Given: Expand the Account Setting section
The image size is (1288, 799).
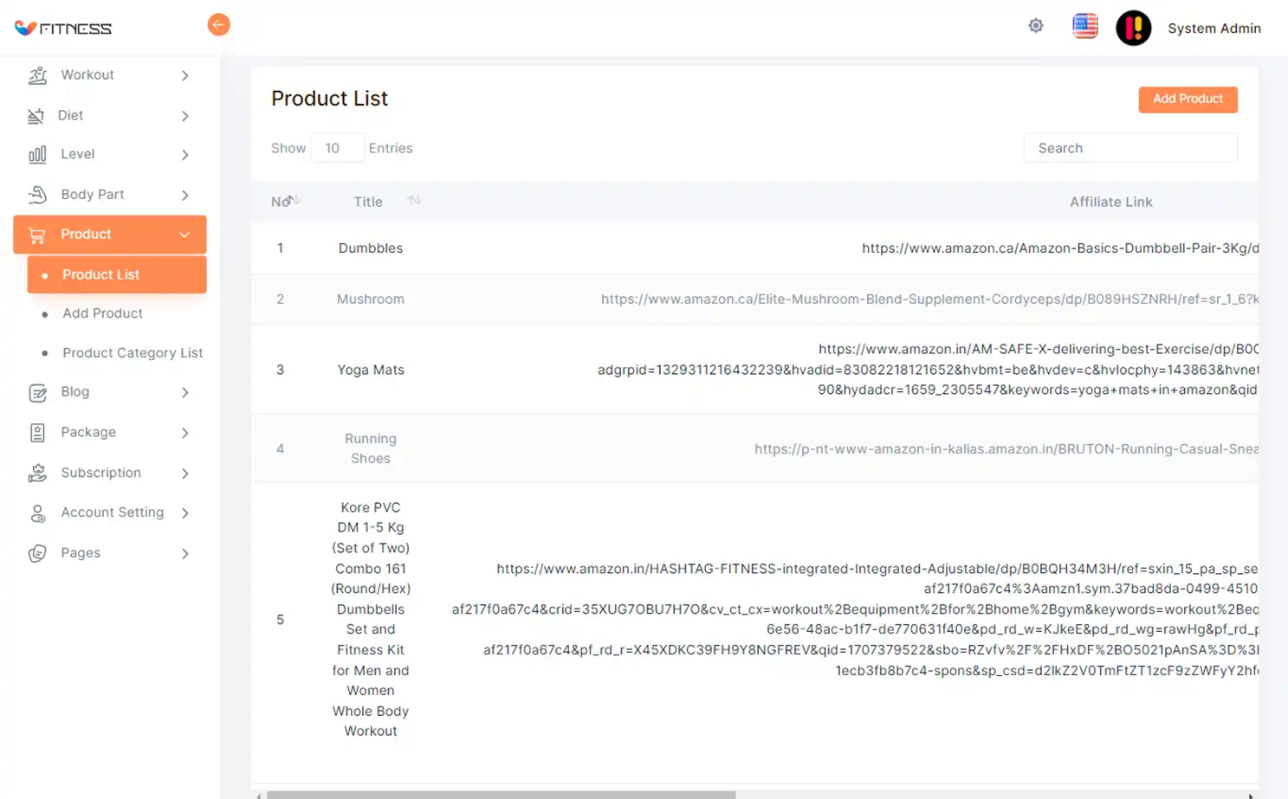Looking at the screenshot, I should [185, 512].
